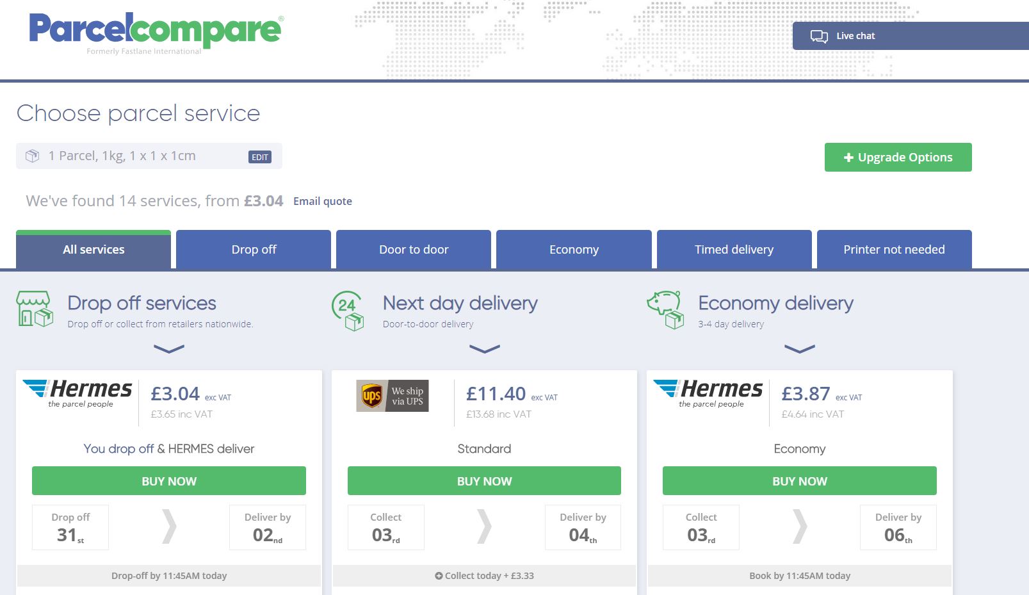
Task: Click the Economy service label on the Hermes card
Action: (x=800, y=449)
